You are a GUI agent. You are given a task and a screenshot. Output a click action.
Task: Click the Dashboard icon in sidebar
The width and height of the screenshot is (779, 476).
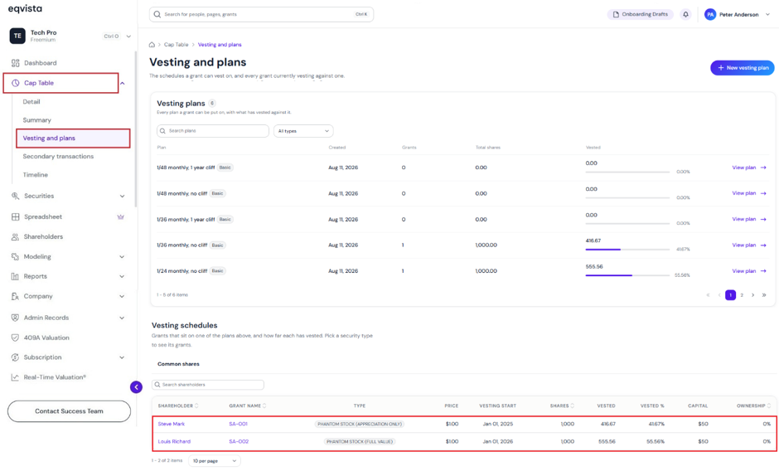tap(16, 63)
